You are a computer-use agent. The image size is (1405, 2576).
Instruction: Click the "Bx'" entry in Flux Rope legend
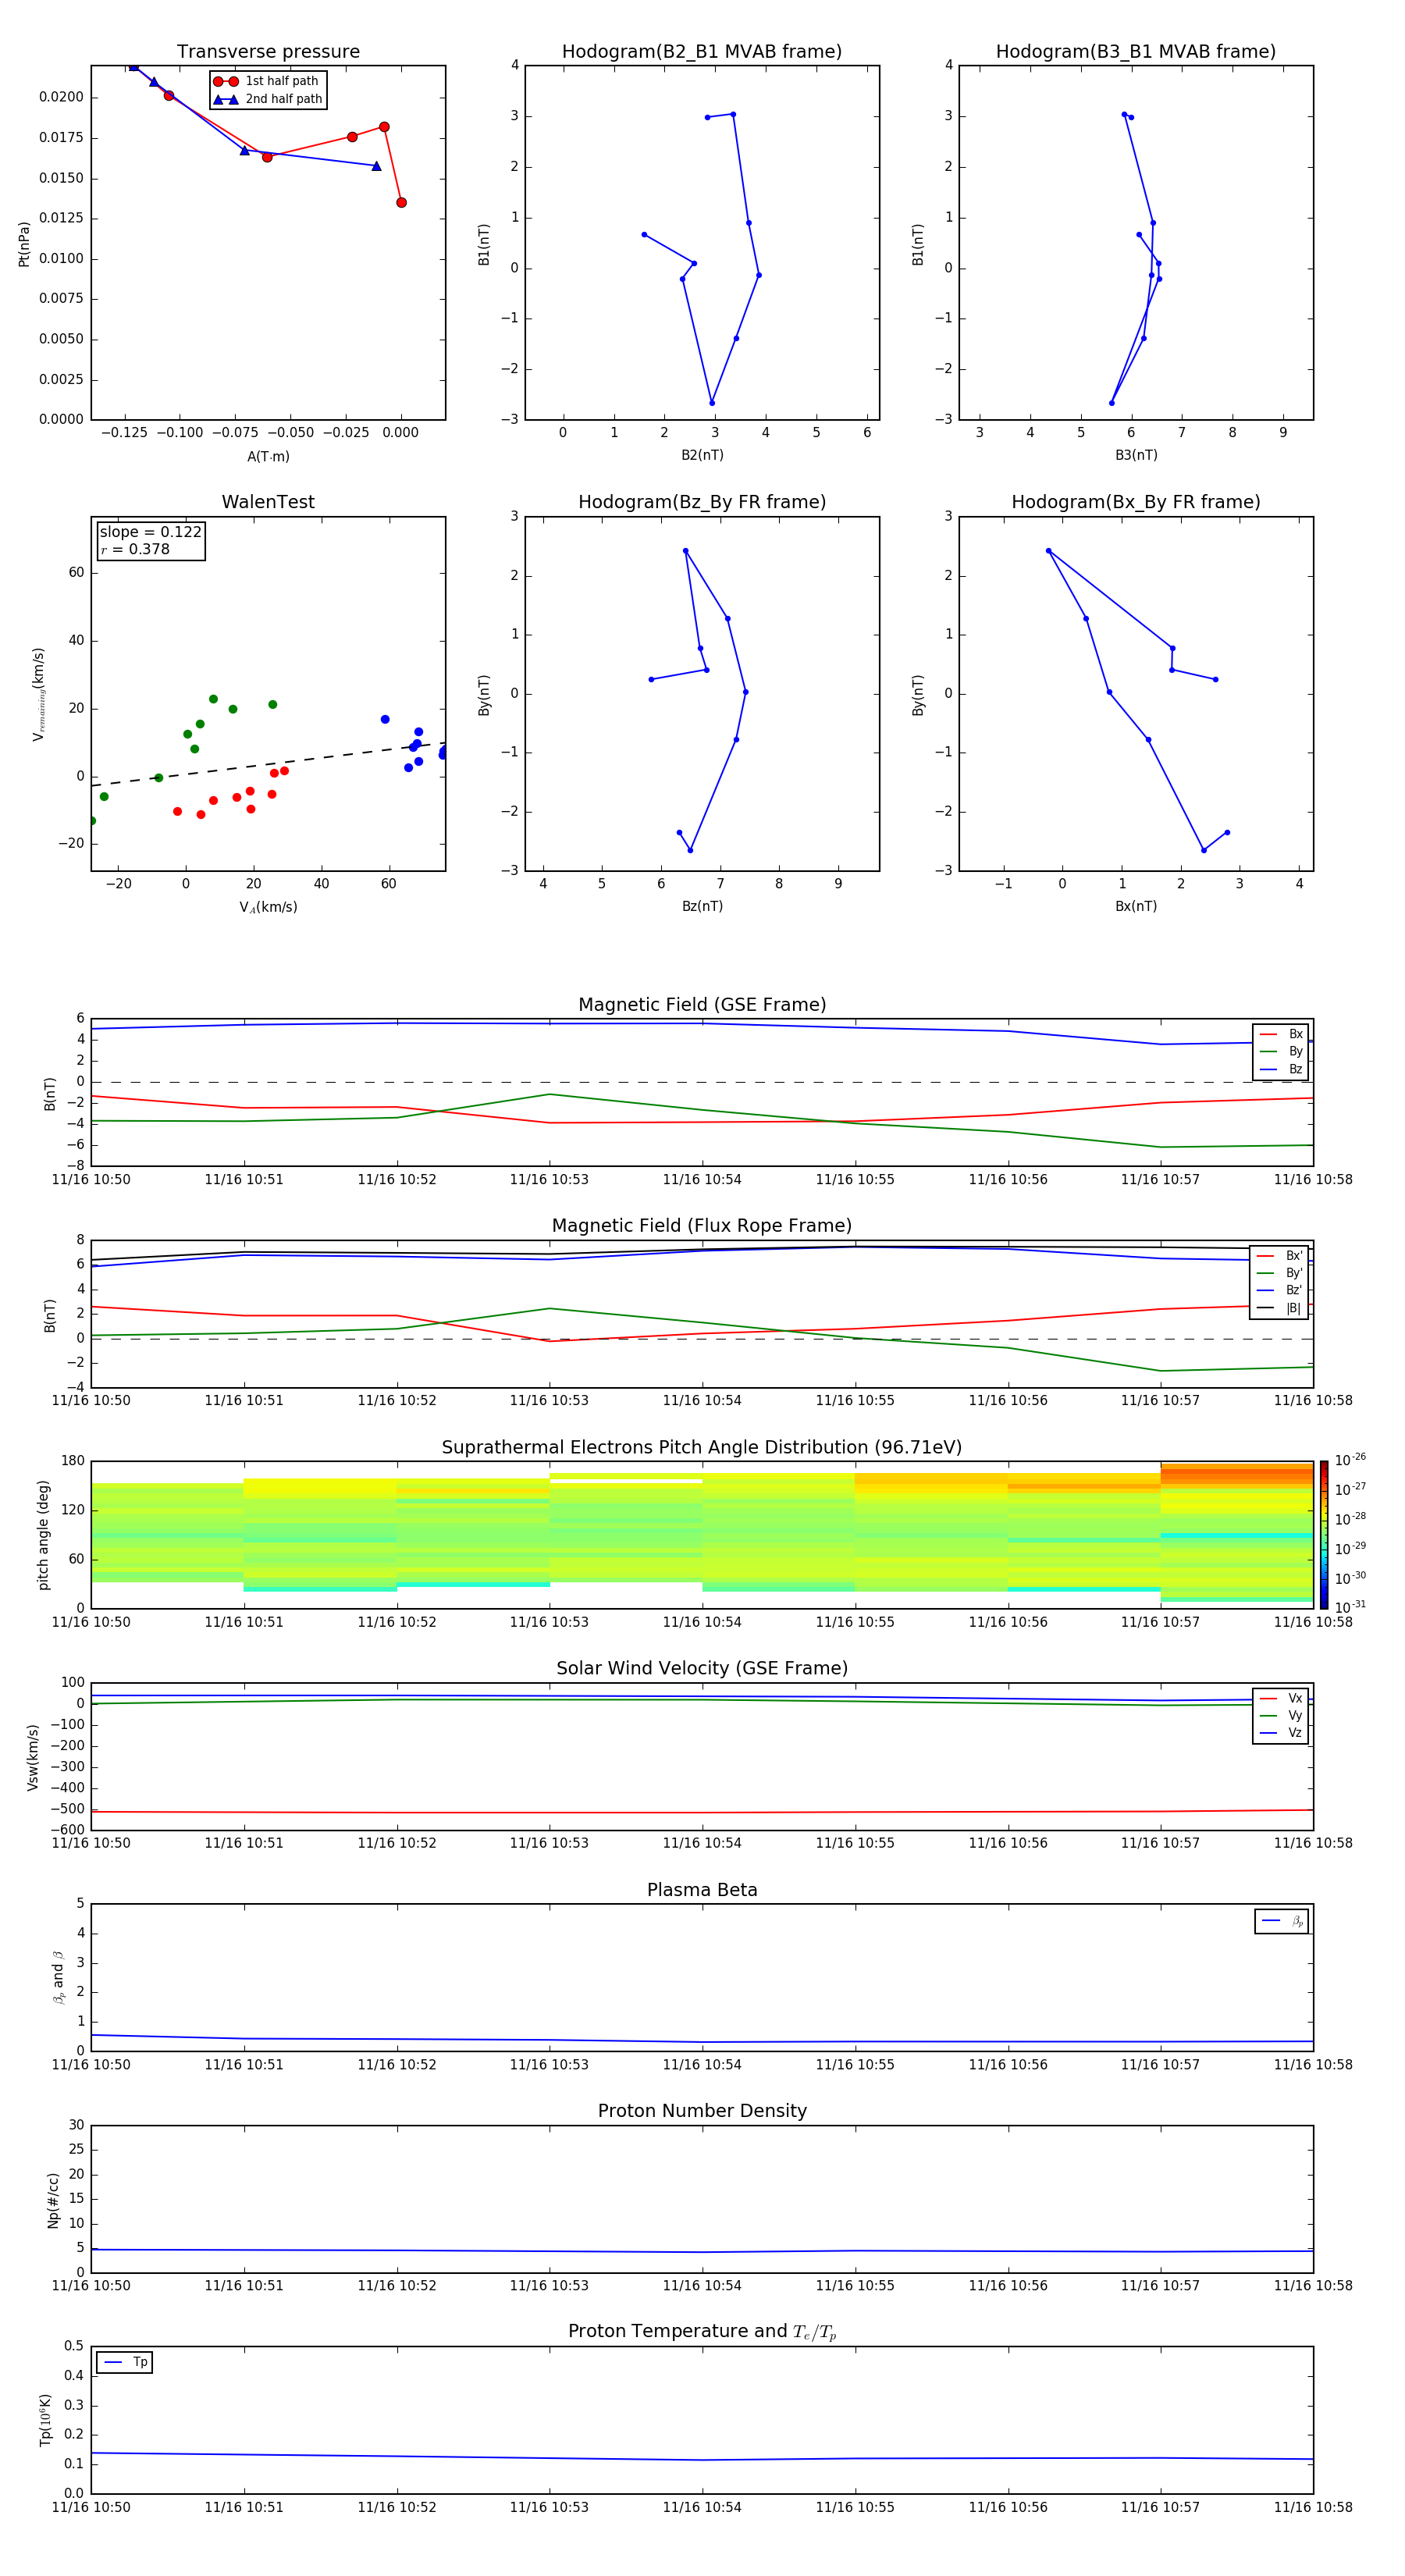click(1280, 1256)
